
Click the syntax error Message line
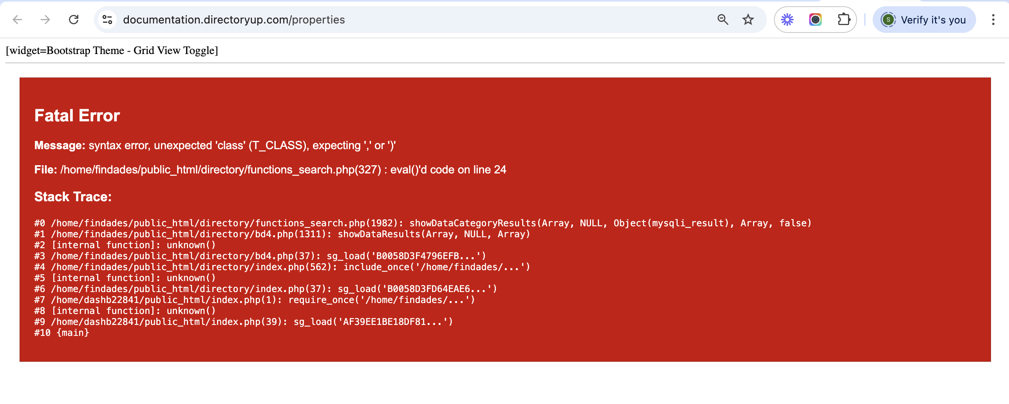tap(215, 146)
